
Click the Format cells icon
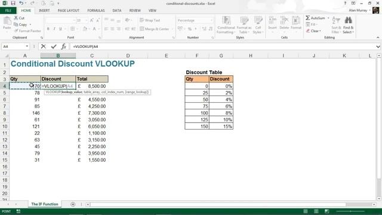tap(296, 21)
